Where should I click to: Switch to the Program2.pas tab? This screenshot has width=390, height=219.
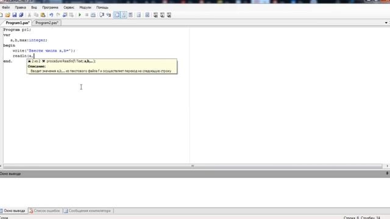point(47,23)
